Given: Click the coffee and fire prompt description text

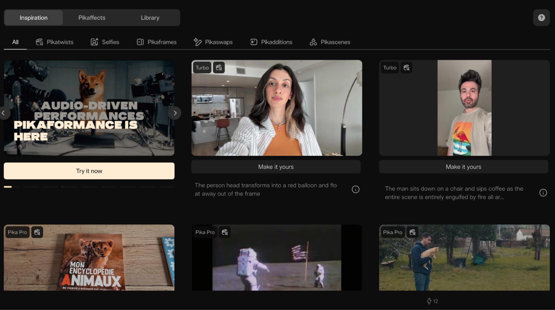Looking at the screenshot, I should pos(454,193).
